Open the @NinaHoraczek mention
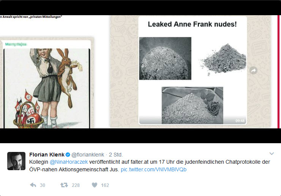This screenshot has height=196, width=281. tap(66, 162)
